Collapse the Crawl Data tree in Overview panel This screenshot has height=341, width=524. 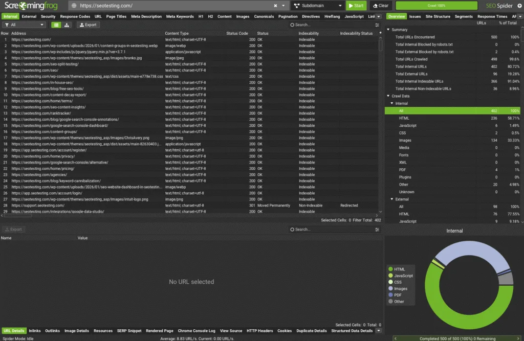click(388, 96)
